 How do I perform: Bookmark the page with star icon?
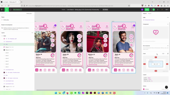click(129, 6)
